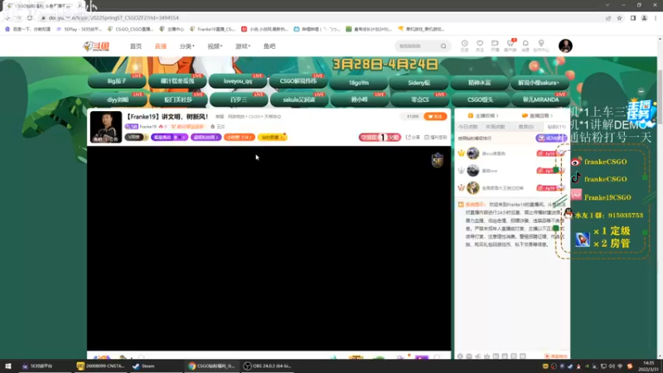Switch to 钻粉 tab
Viewport: 663px width, 373px height.
[556, 127]
